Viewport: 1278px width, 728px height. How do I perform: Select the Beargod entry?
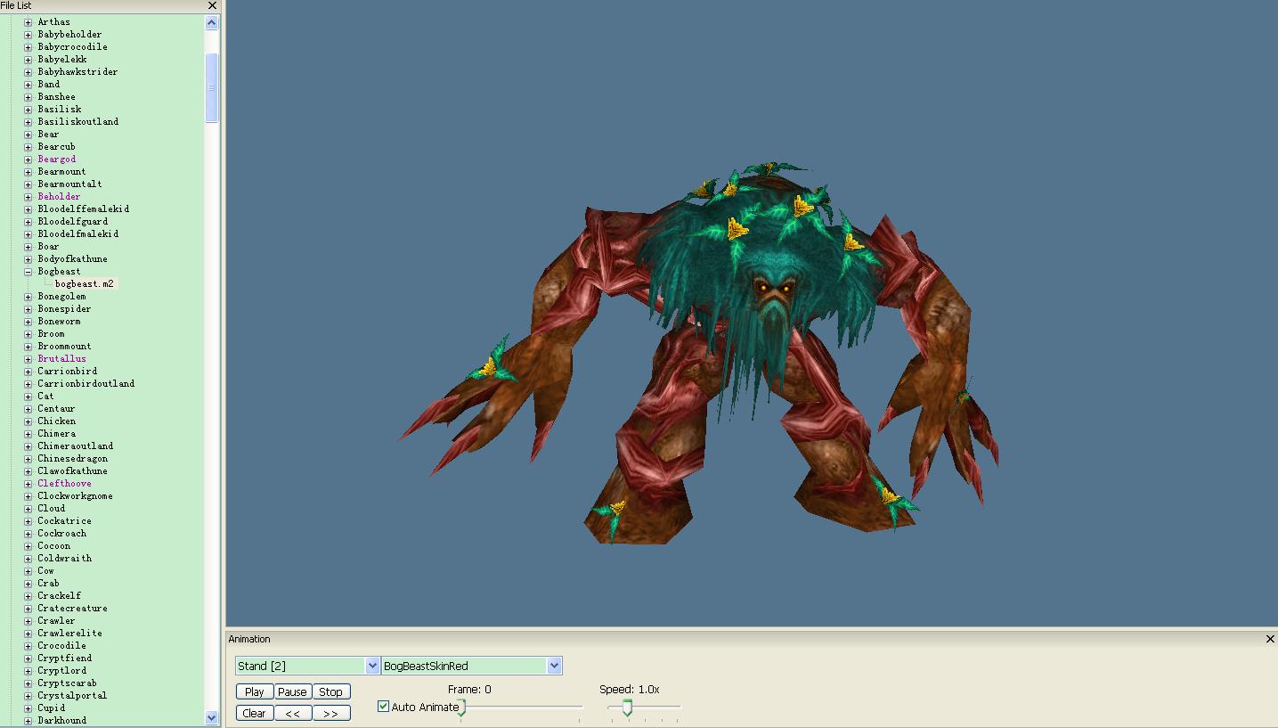coord(57,160)
